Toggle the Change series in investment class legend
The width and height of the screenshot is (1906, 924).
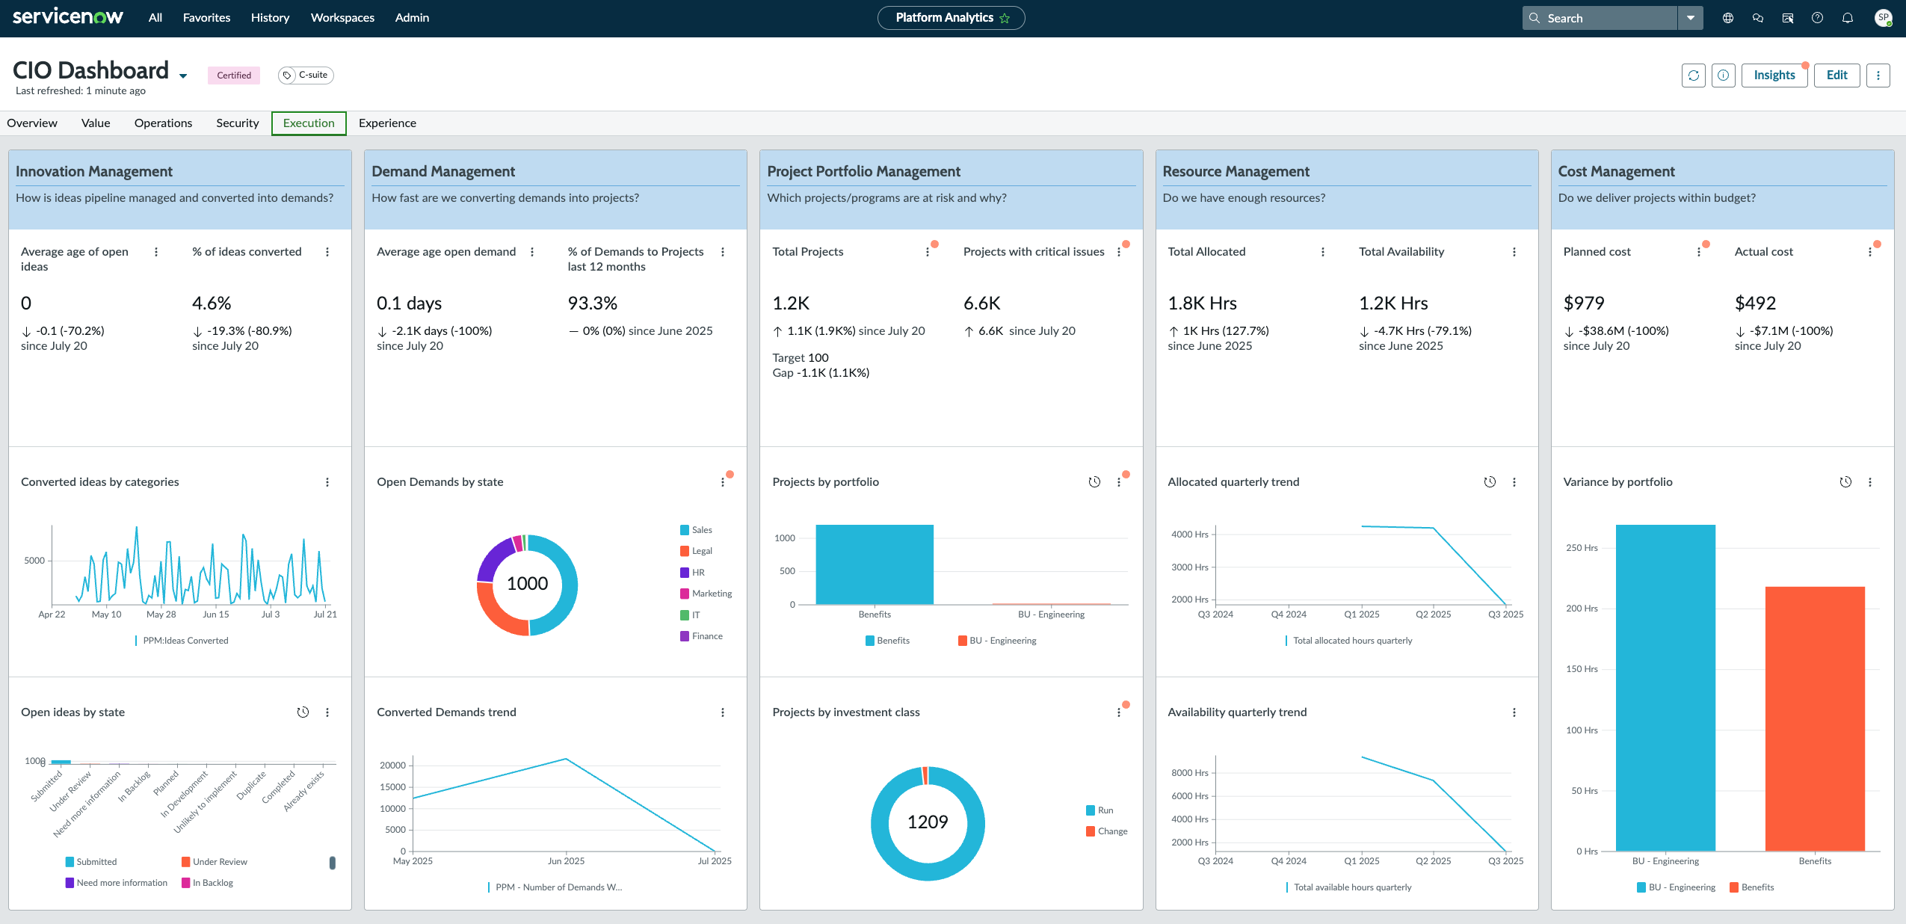[1111, 831]
